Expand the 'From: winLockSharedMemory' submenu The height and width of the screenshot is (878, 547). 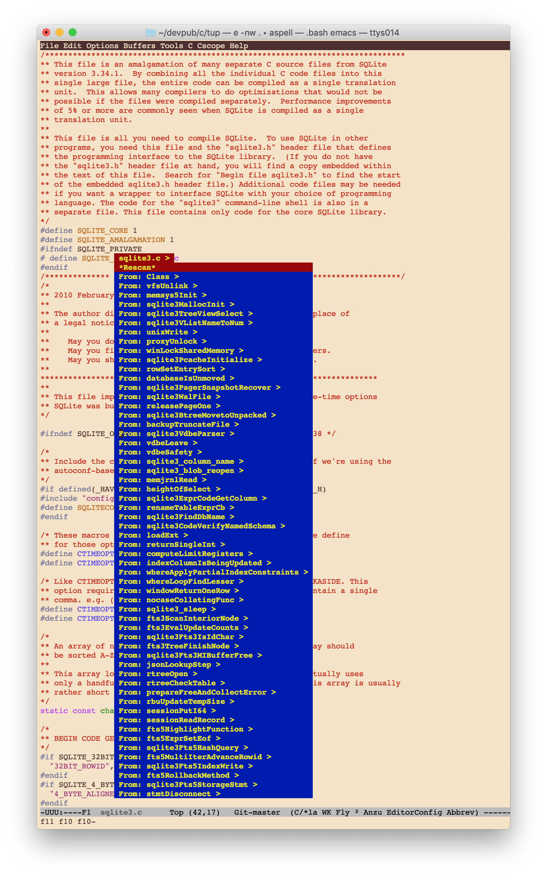click(x=213, y=350)
